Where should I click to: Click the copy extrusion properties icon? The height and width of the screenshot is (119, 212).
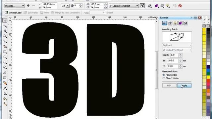coord(175,6)
